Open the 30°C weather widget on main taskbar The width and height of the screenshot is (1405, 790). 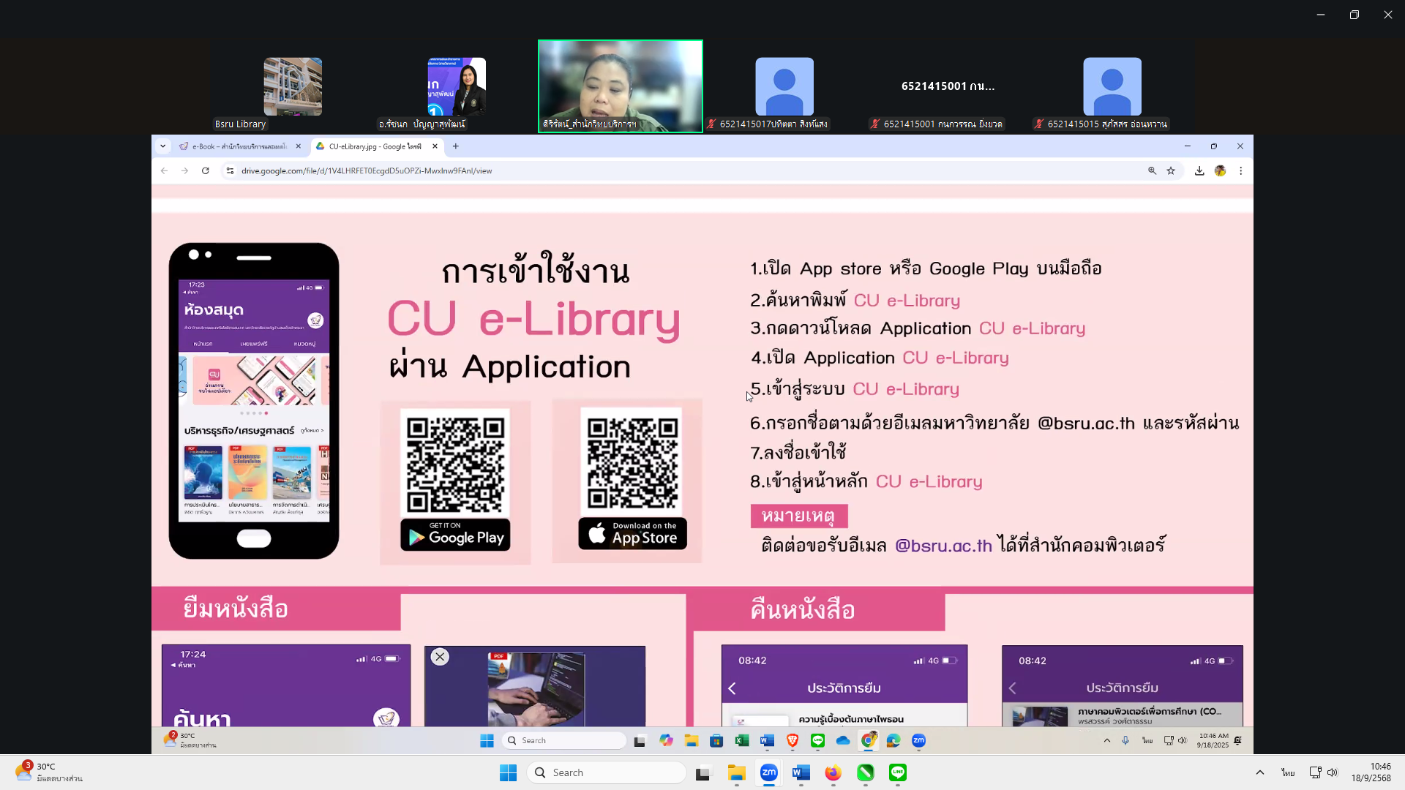[x=48, y=772]
